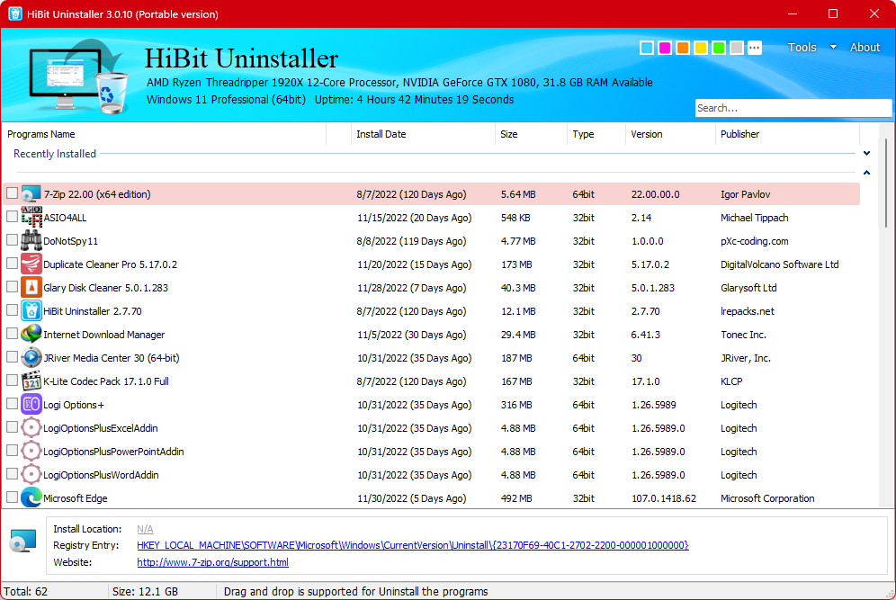Image resolution: width=896 pixels, height=600 pixels.
Task: Choose the magenta theme color swatch
Action: point(665,48)
